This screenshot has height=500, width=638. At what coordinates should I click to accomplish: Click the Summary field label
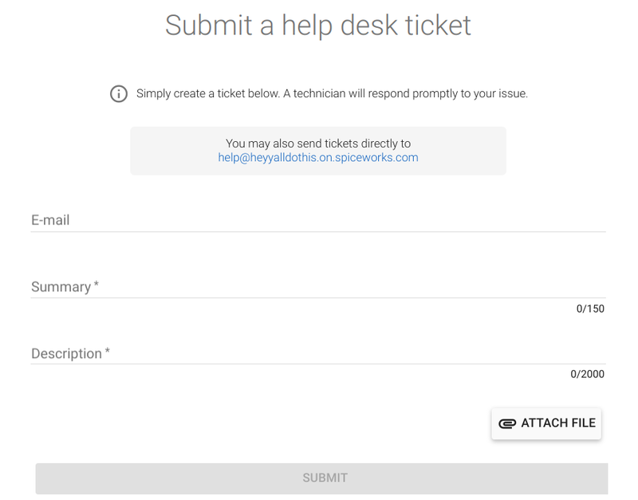coord(61,287)
